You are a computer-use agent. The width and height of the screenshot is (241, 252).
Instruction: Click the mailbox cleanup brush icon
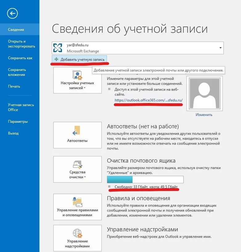(78, 165)
